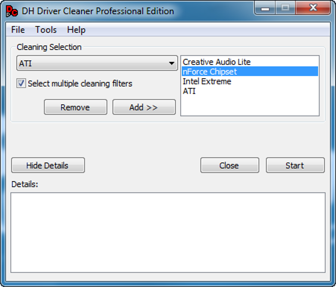Select nForce Chipset in the list
The width and height of the screenshot is (336, 287).
pos(250,71)
